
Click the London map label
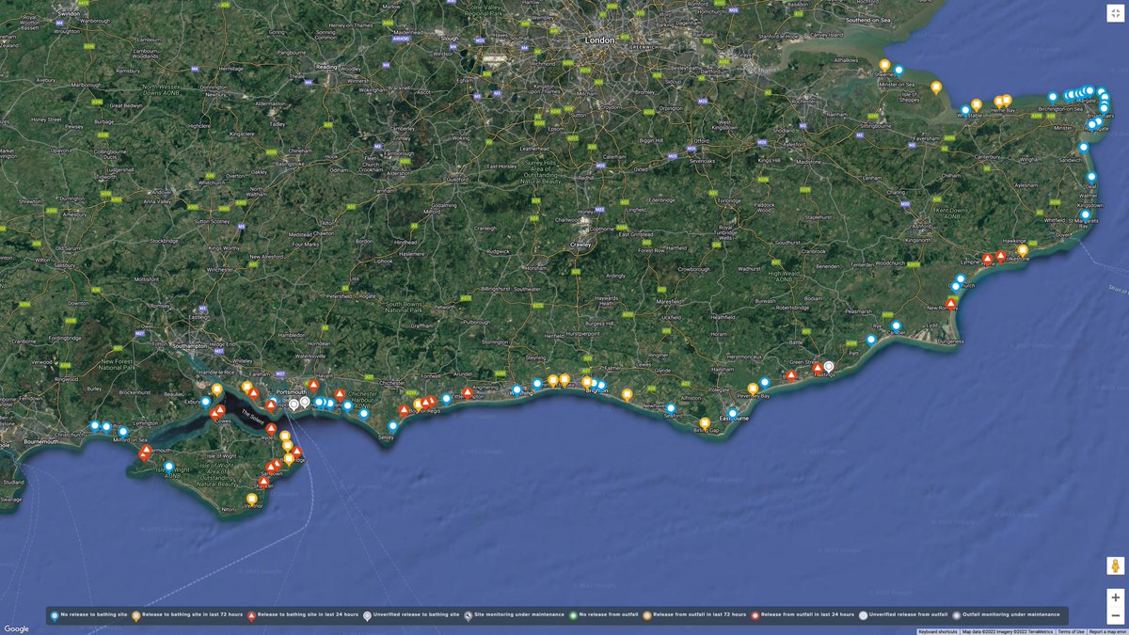(x=599, y=40)
